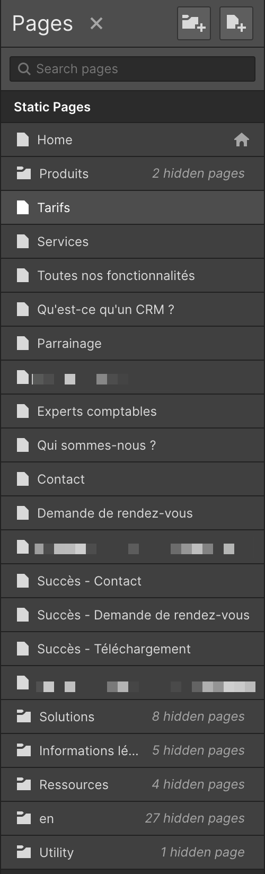Select Succès - Téléchargement page
The image size is (265, 874).
pyautogui.click(x=132, y=649)
